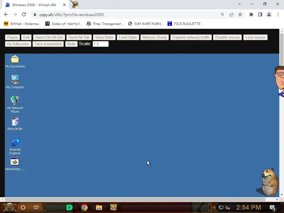Send Alt-Tab to the VM
The image size is (284, 213).
[x=79, y=37]
